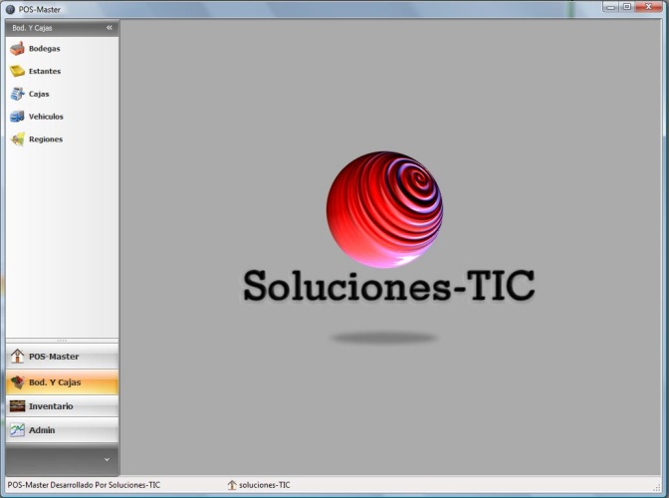Viewport: 669px width, 498px height.
Task: Open the Cajas section
Action: tap(63, 94)
